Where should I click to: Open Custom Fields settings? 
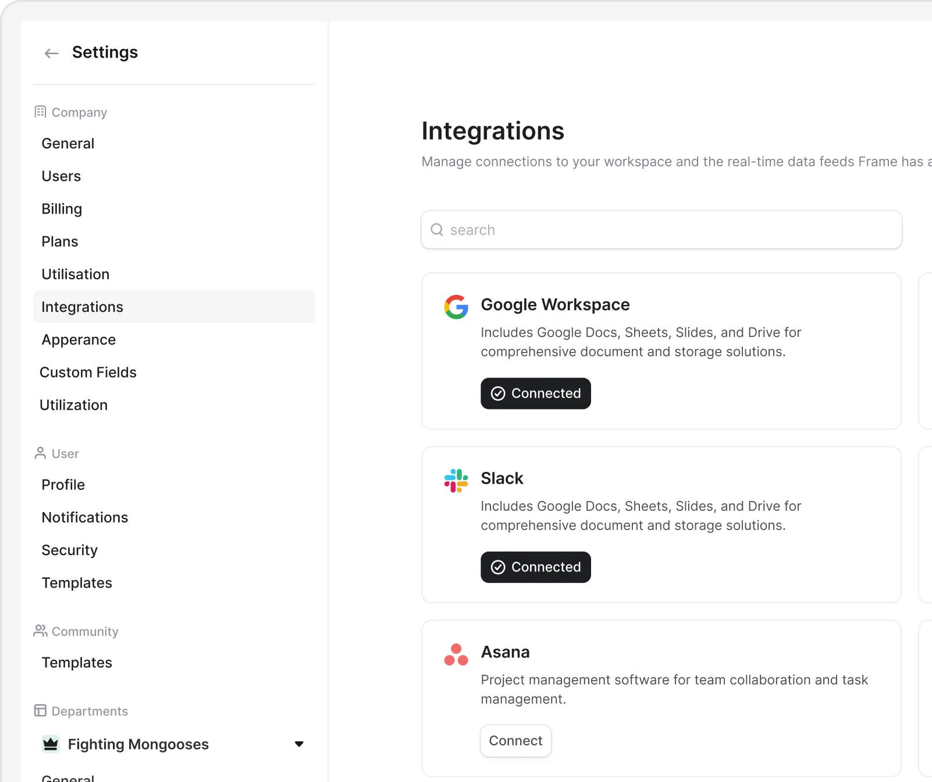coord(88,372)
